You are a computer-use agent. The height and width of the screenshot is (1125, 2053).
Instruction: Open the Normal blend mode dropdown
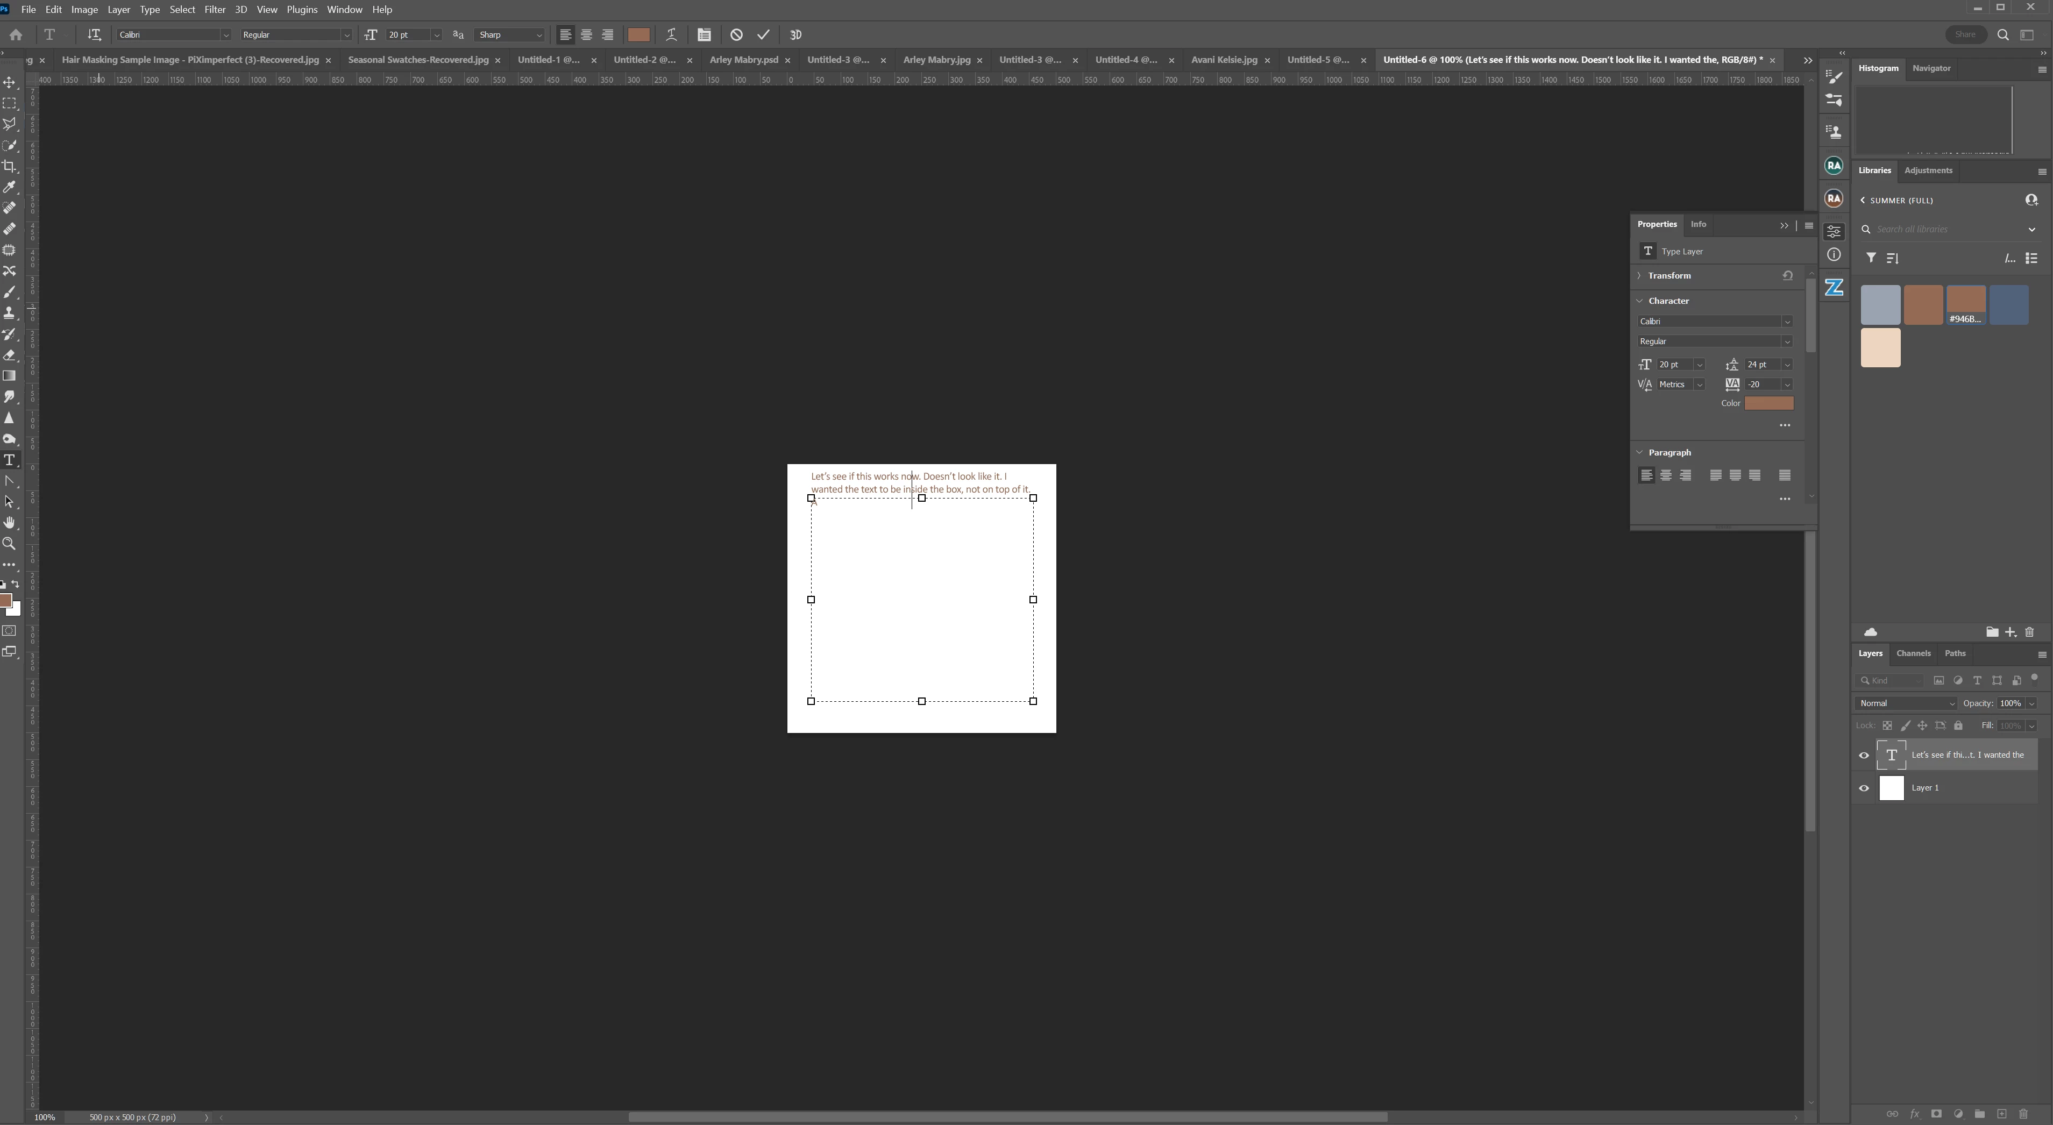point(1906,703)
